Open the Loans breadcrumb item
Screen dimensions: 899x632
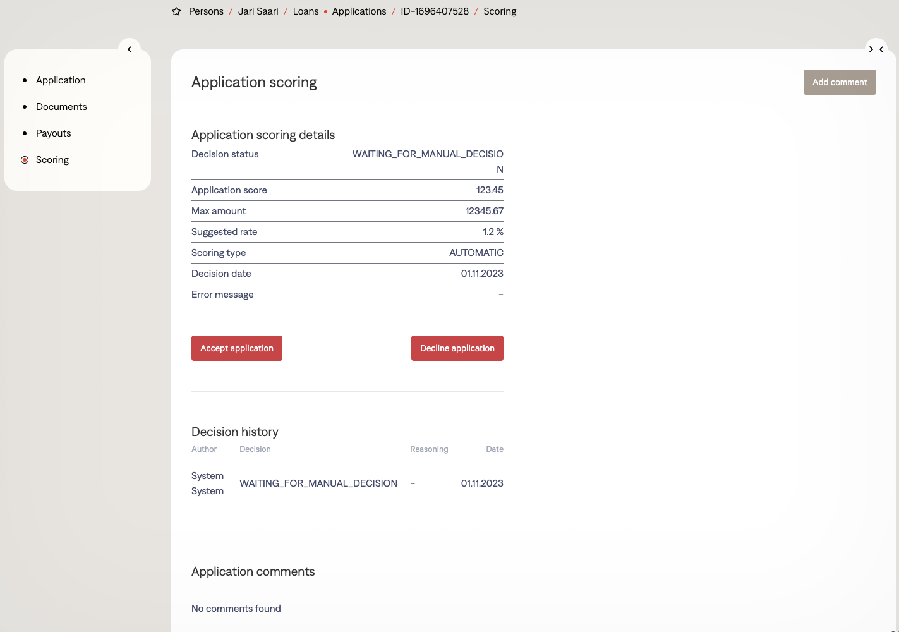306,11
